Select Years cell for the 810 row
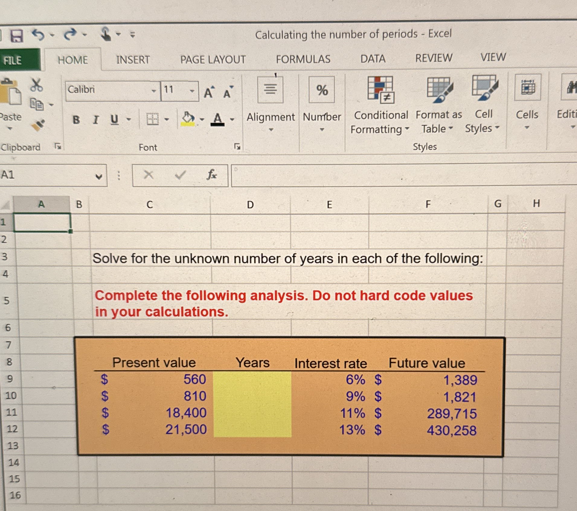This screenshot has width=577, height=511. 252,396
